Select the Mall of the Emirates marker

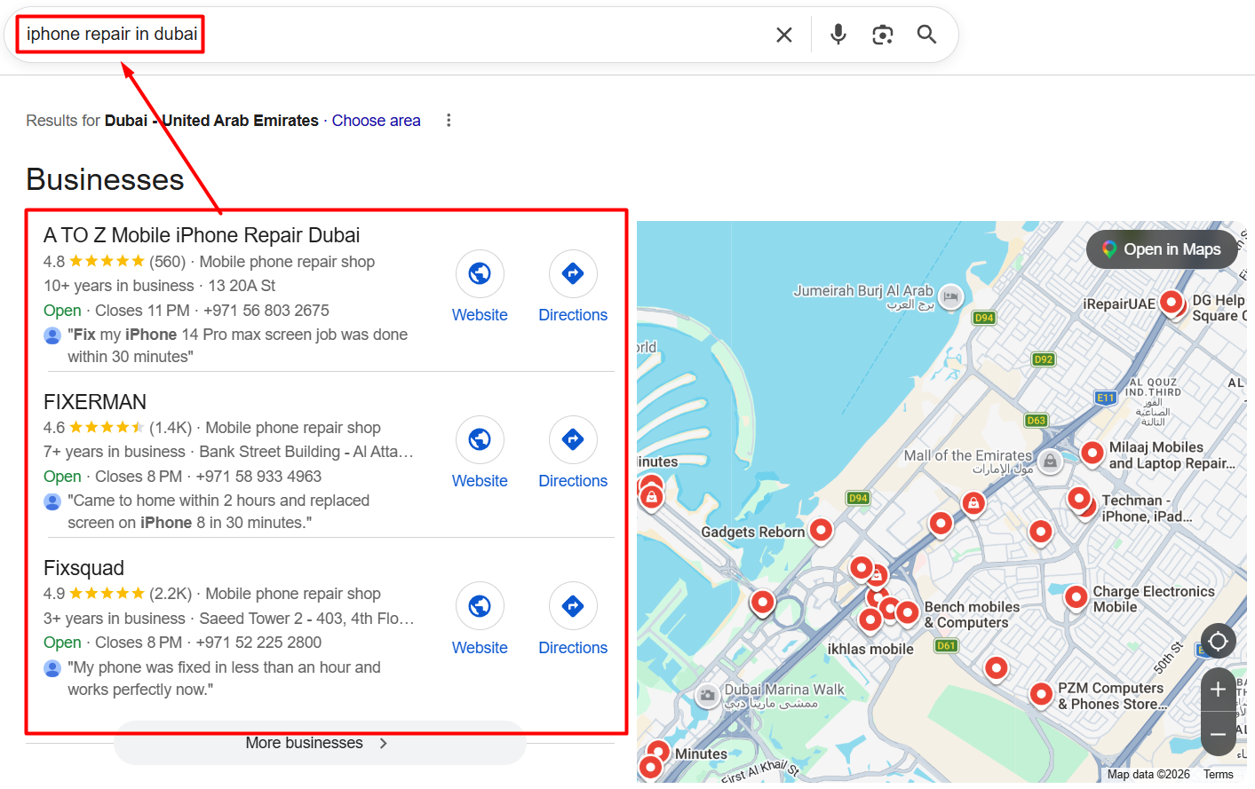point(1050,462)
